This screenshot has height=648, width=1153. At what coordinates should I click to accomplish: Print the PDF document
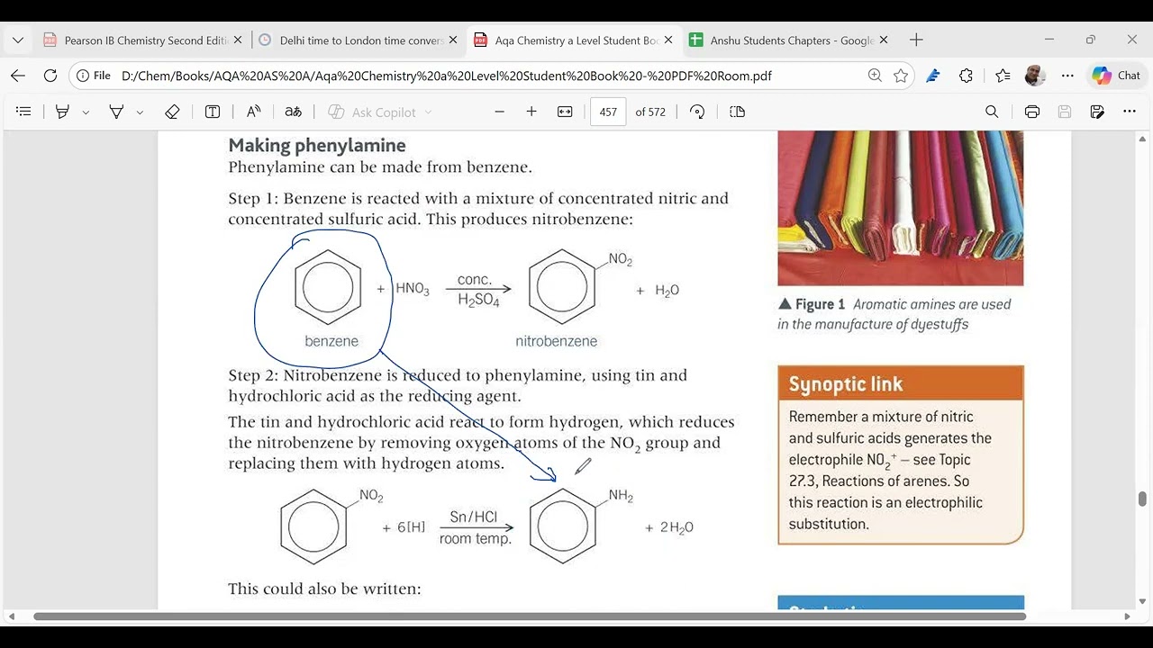point(1032,112)
